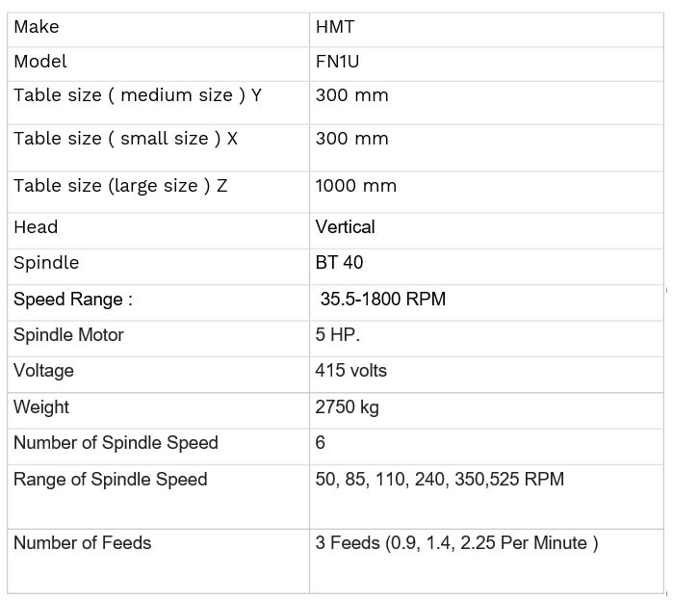Select the 35.5-1800 RPM speed range
Image resolution: width=673 pixels, height=602 pixels.
click(383, 299)
